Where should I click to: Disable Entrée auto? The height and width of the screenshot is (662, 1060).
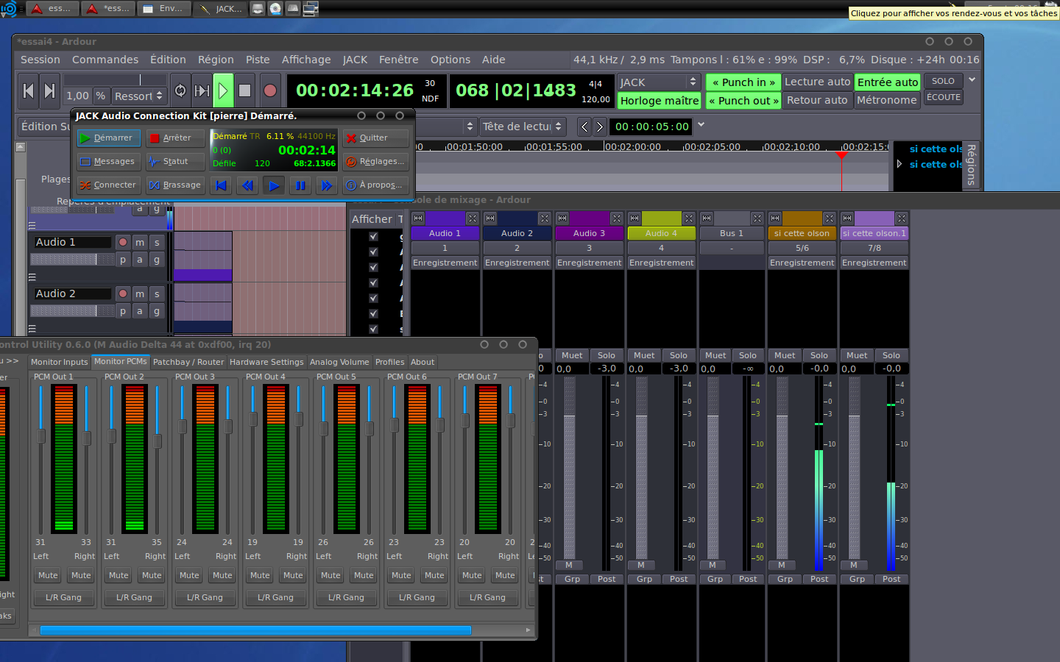pos(888,82)
